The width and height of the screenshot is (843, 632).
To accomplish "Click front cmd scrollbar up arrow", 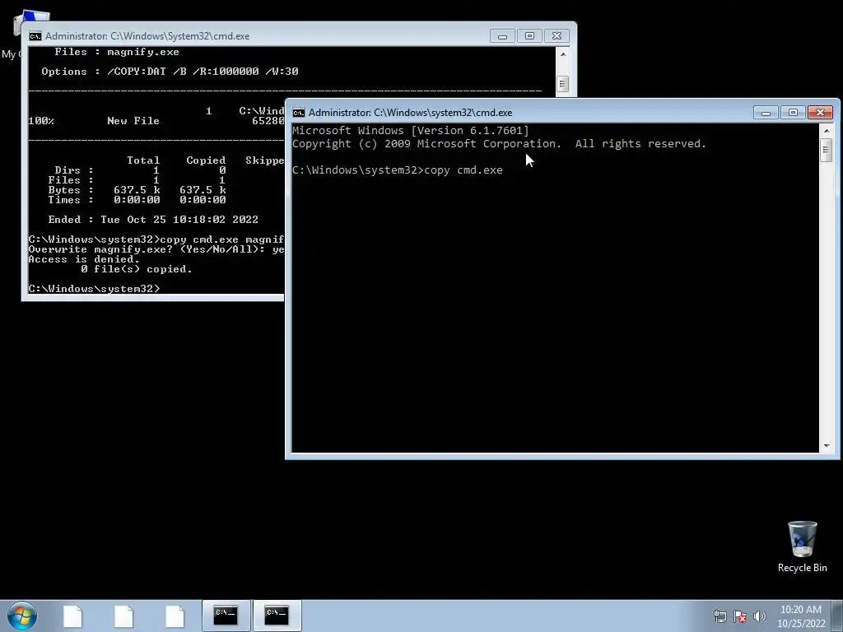I will (827, 131).
